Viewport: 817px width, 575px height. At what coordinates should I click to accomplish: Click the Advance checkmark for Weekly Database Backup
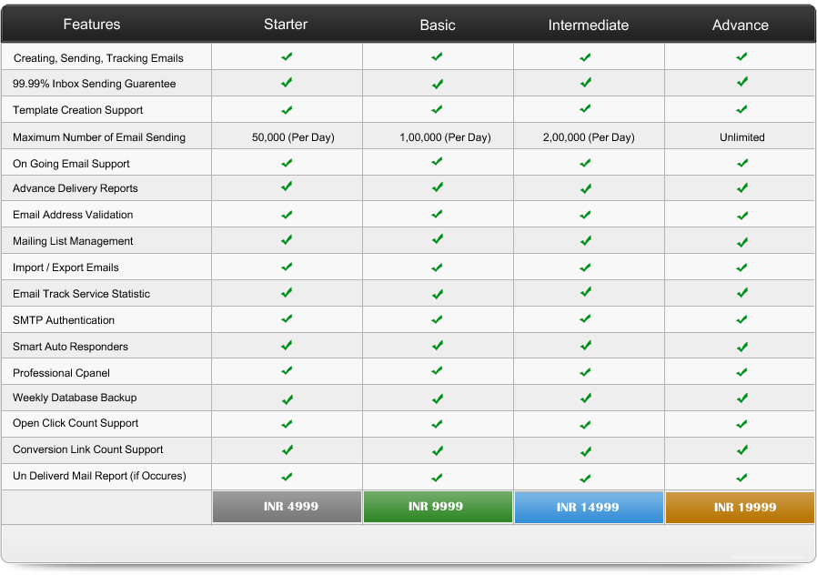[x=741, y=398]
